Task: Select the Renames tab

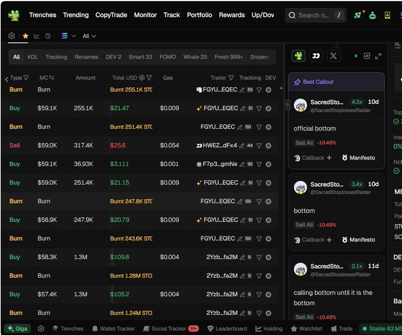Action: pyautogui.click(x=86, y=57)
